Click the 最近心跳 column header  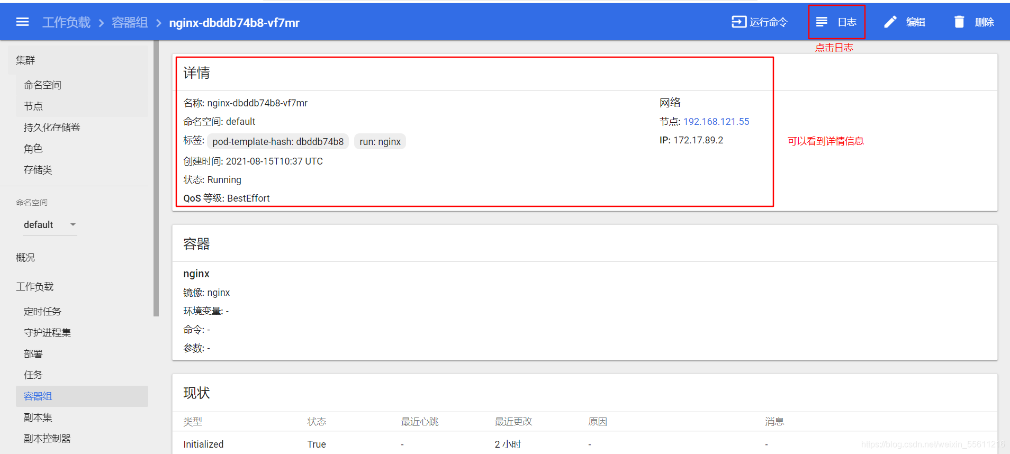[420, 422]
